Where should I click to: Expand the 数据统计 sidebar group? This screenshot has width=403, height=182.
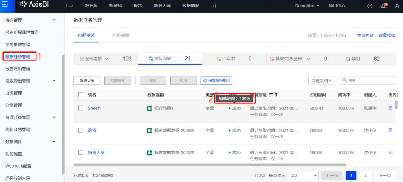(54, 141)
